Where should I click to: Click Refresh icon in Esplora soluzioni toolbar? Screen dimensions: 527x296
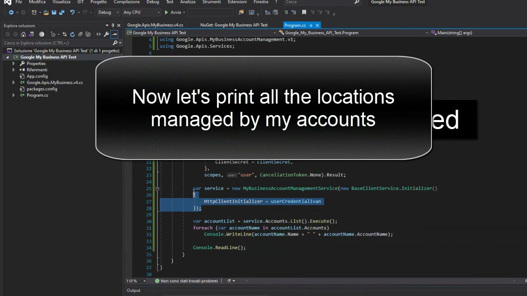[72, 34]
